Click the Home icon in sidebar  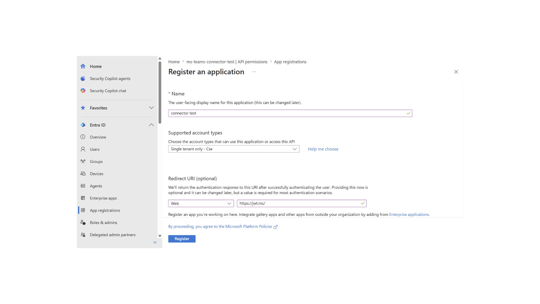point(83,66)
